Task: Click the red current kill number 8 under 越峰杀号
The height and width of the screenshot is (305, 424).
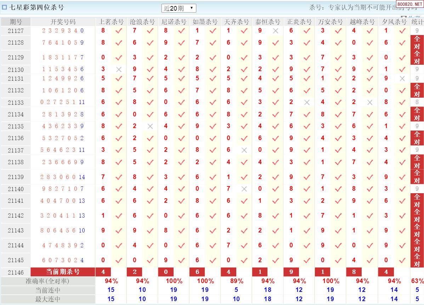Action: pyautogui.click(x=354, y=272)
